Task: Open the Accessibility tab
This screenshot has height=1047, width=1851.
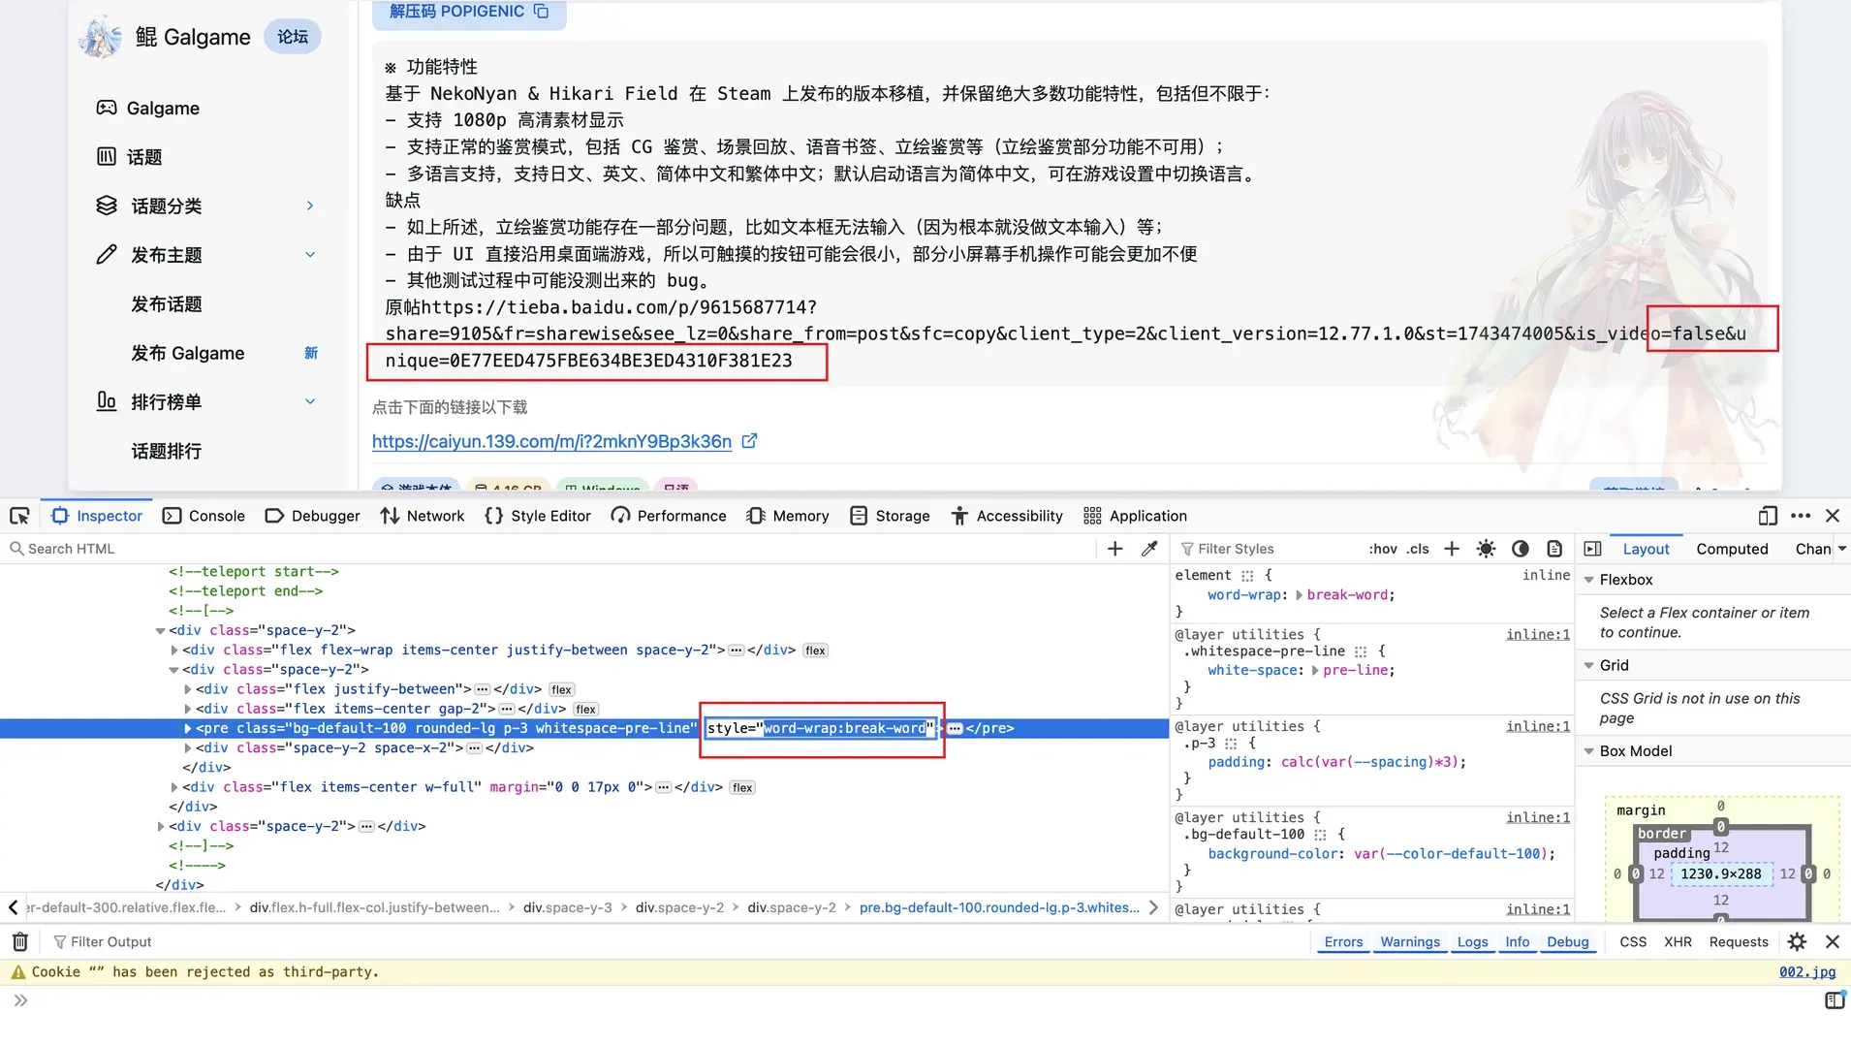Action: [x=1006, y=516]
